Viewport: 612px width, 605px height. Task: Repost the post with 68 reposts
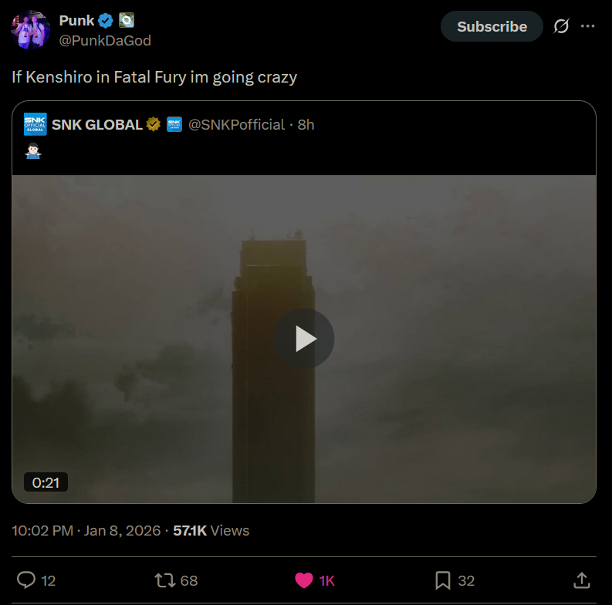[176, 580]
